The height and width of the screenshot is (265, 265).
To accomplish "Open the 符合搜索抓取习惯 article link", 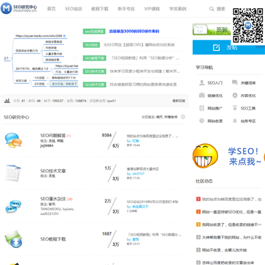I will point(144,85).
